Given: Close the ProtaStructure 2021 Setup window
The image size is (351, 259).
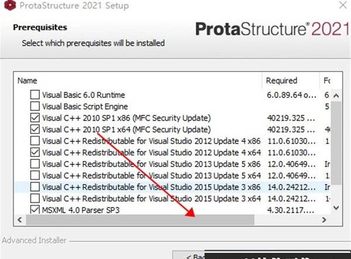Looking at the screenshot, I should click(343, 5).
